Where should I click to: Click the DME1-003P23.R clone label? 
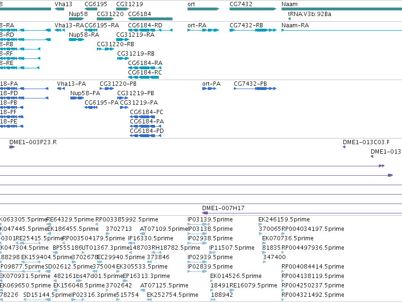(33, 142)
